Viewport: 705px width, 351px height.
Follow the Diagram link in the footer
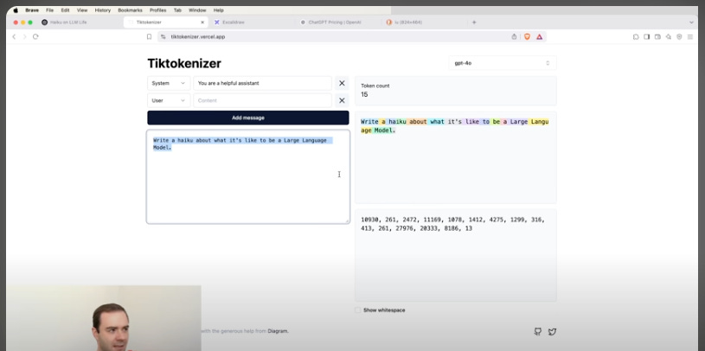[x=278, y=331]
